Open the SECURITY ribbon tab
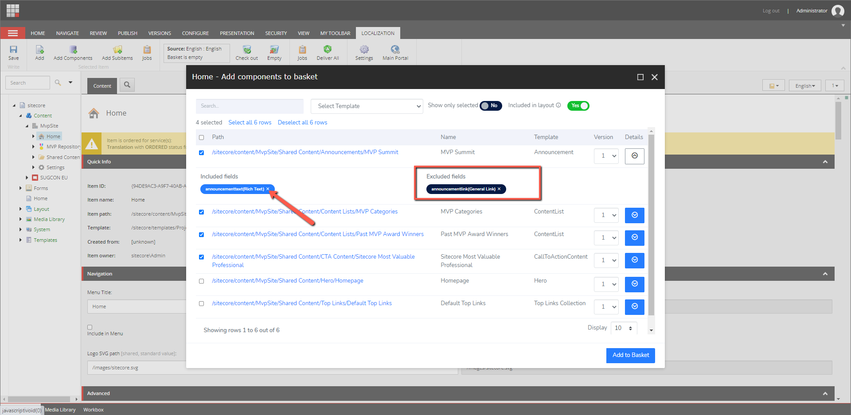851x415 pixels. click(276, 33)
